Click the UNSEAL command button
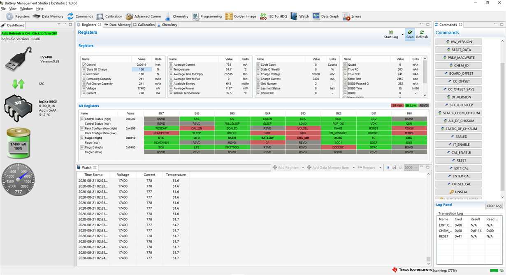 pos(459,192)
